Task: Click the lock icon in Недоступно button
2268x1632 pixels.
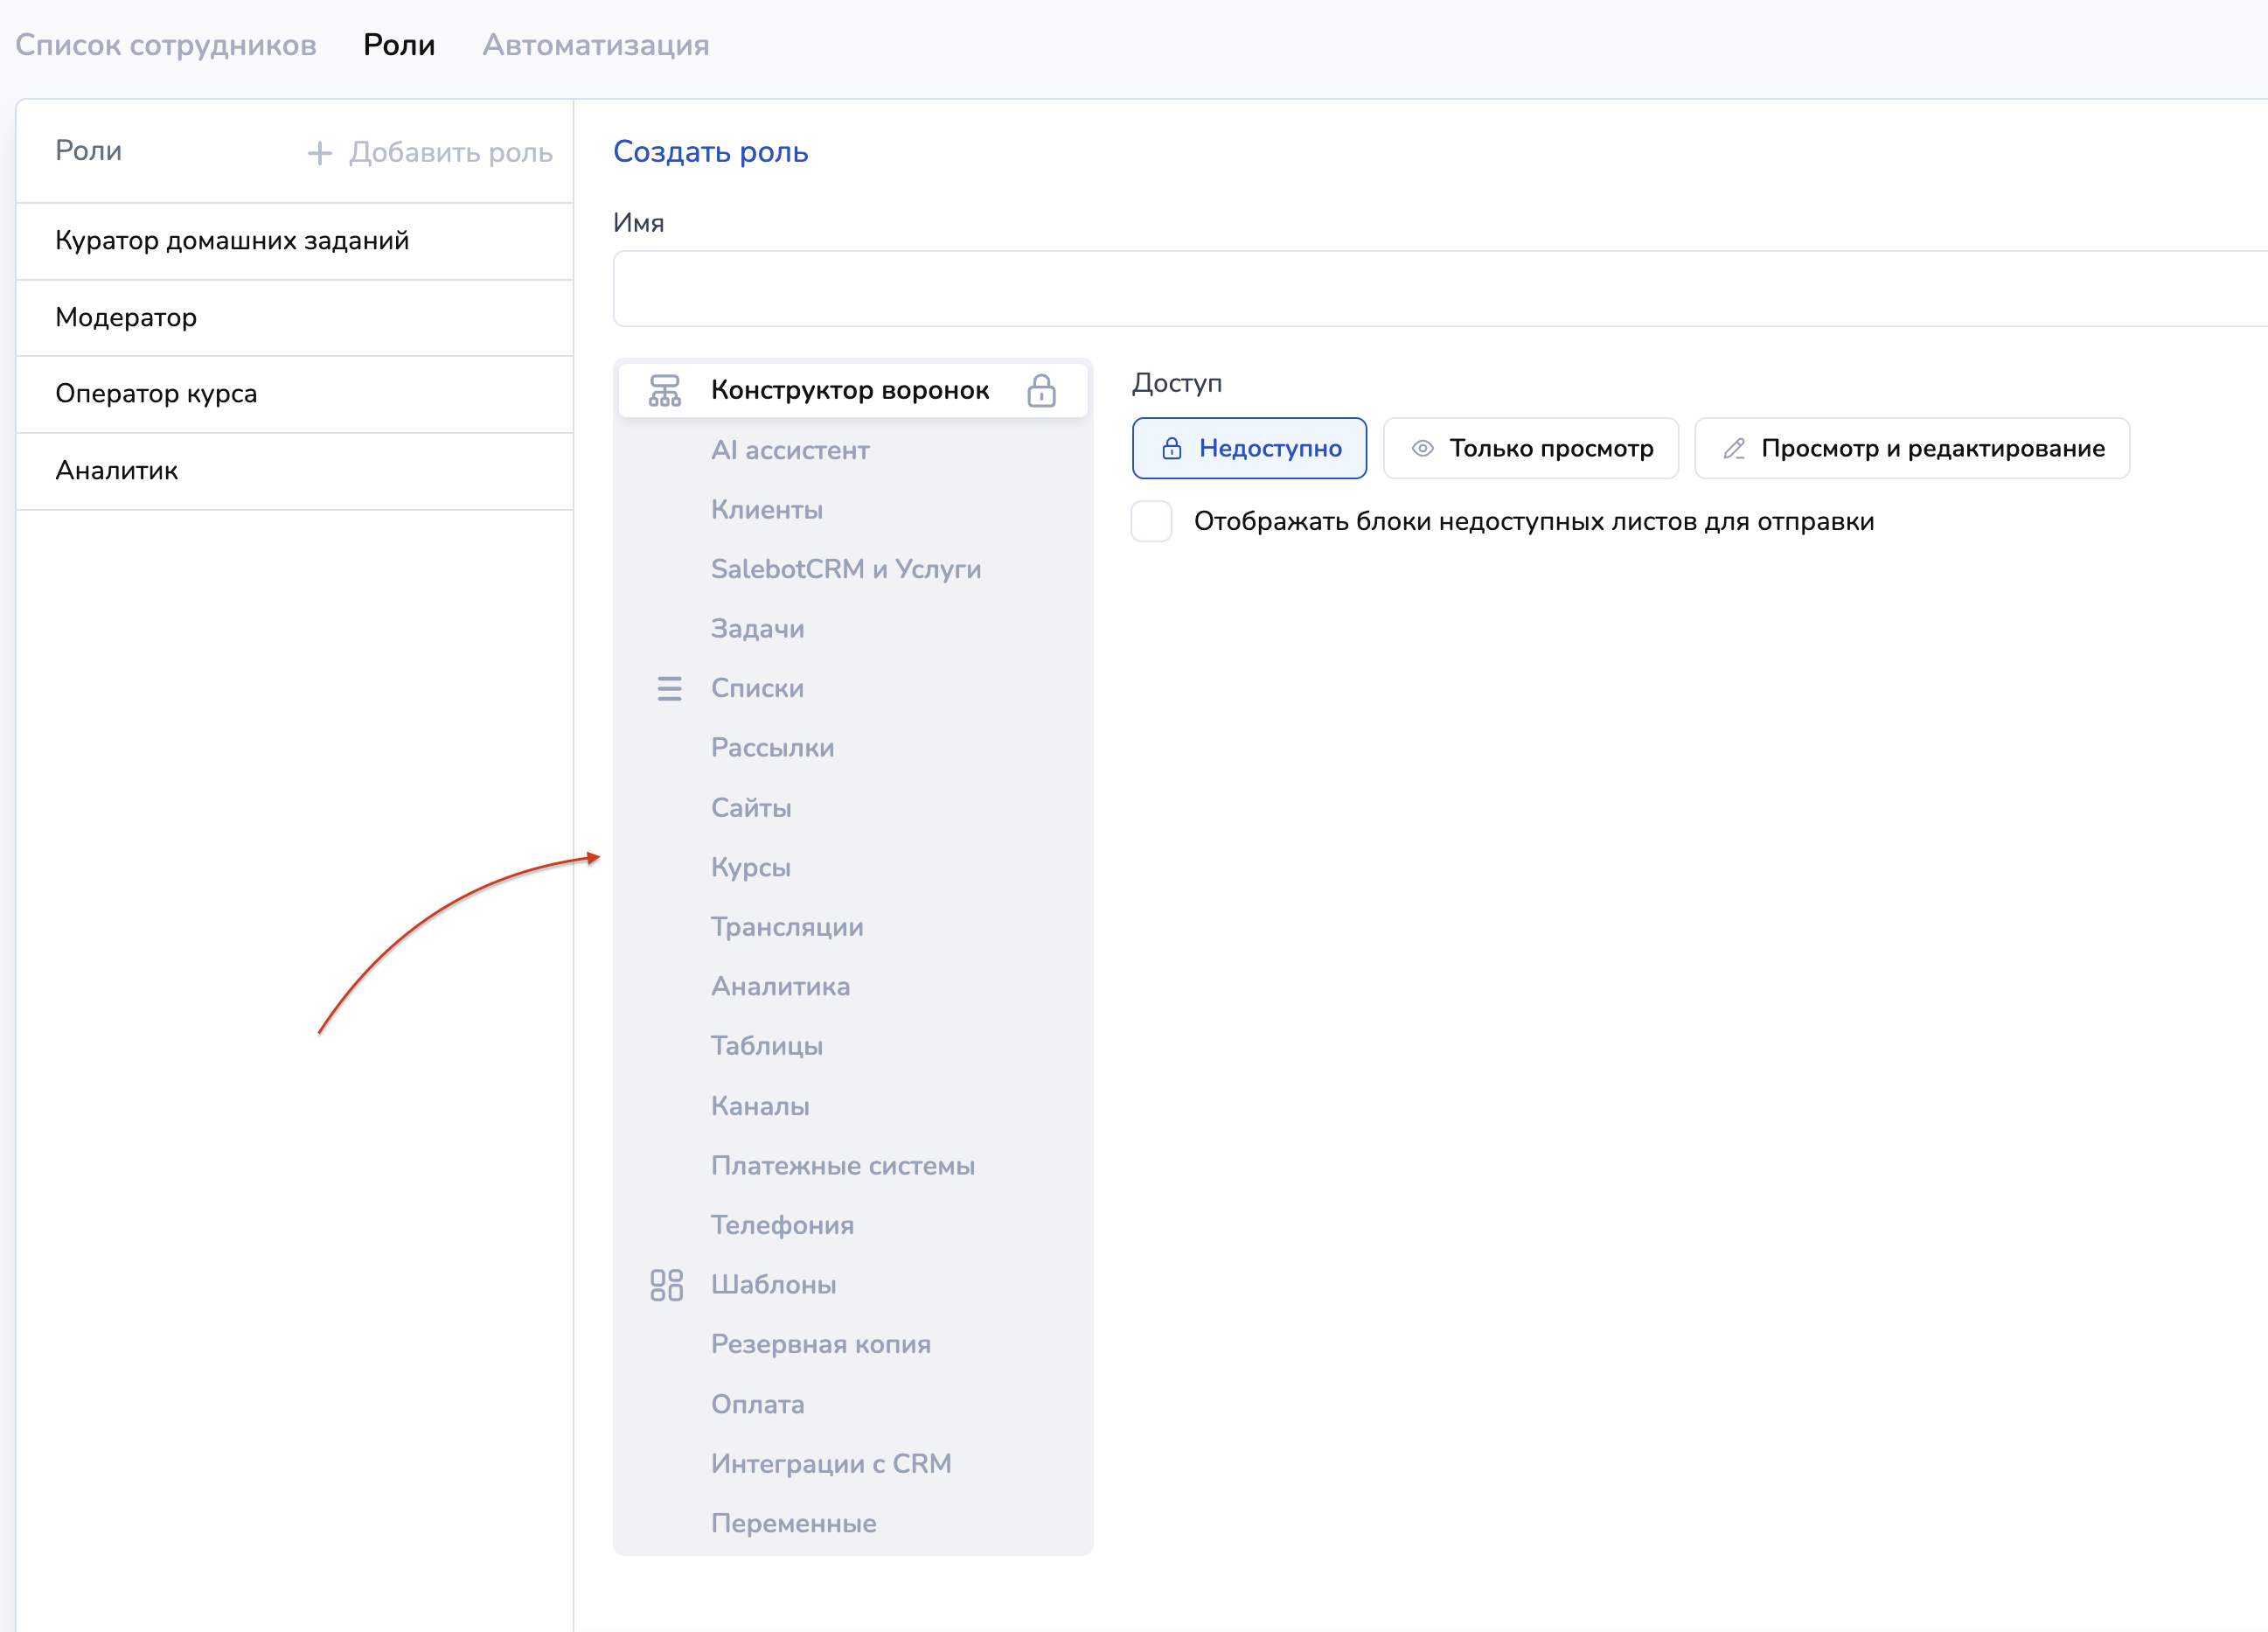Action: pyautogui.click(x=1171, y=449)
